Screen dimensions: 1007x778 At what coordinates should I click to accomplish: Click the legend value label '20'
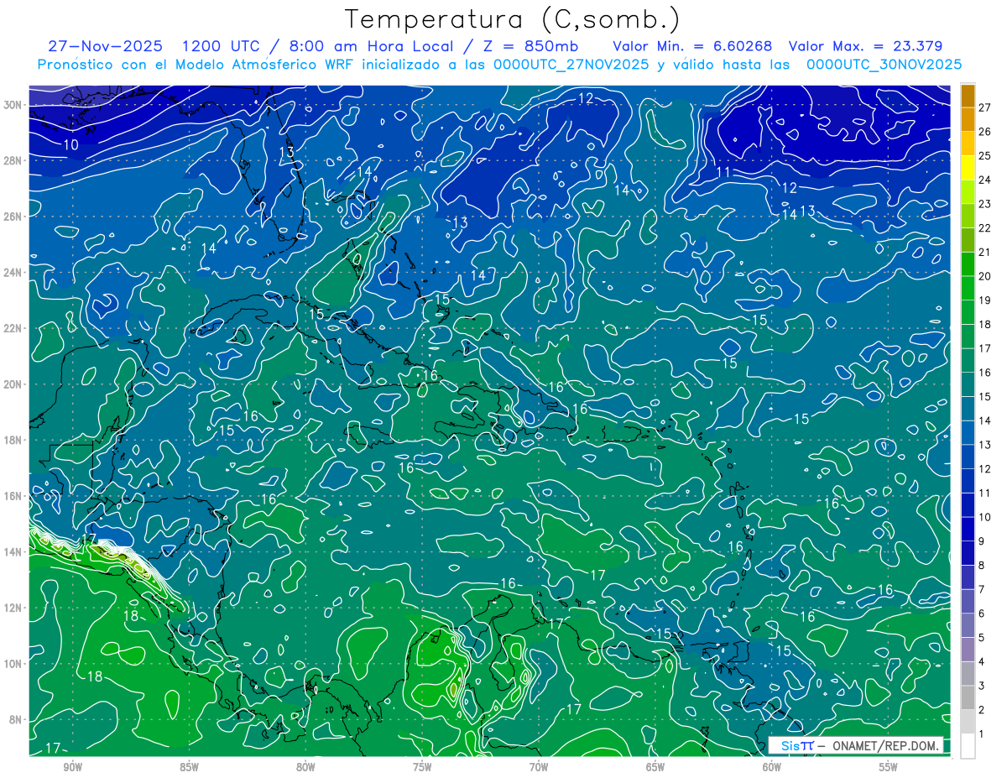(x=985, y=277)
